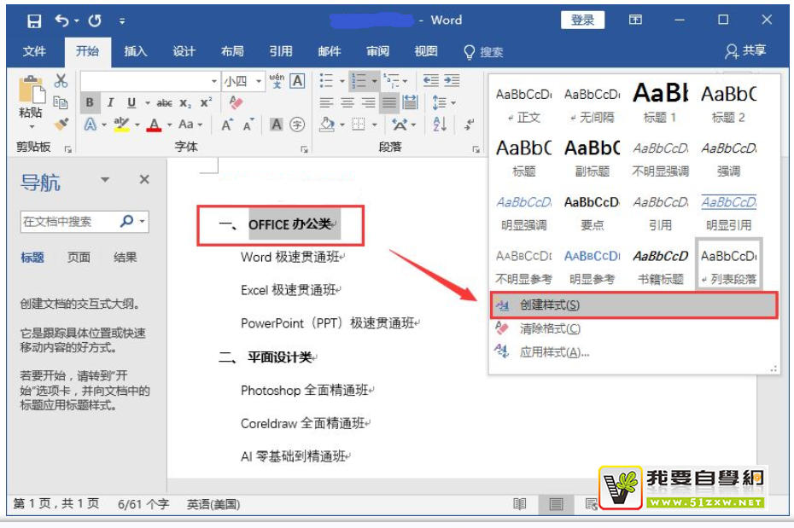Click the sort A-Z icon
Screen dimensions: 794x528
[440, 125]
